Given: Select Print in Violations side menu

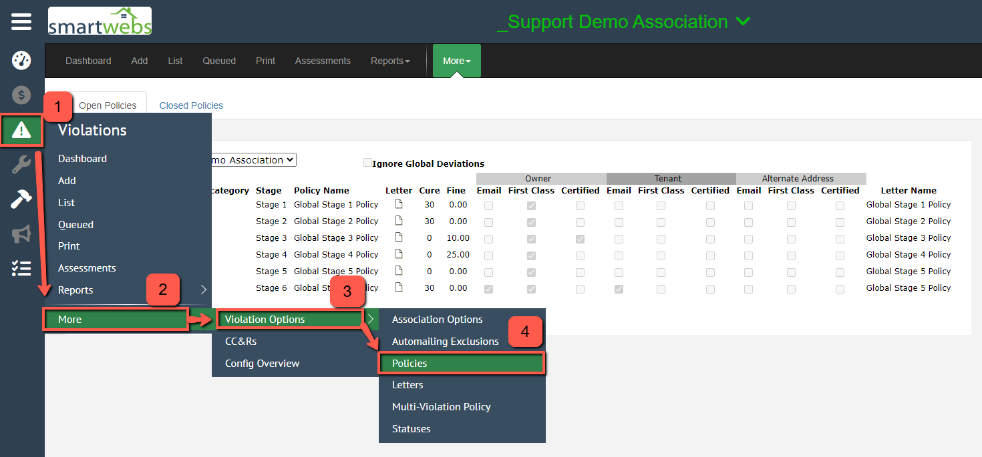Looking at the screenshot, I should [69, 246].
